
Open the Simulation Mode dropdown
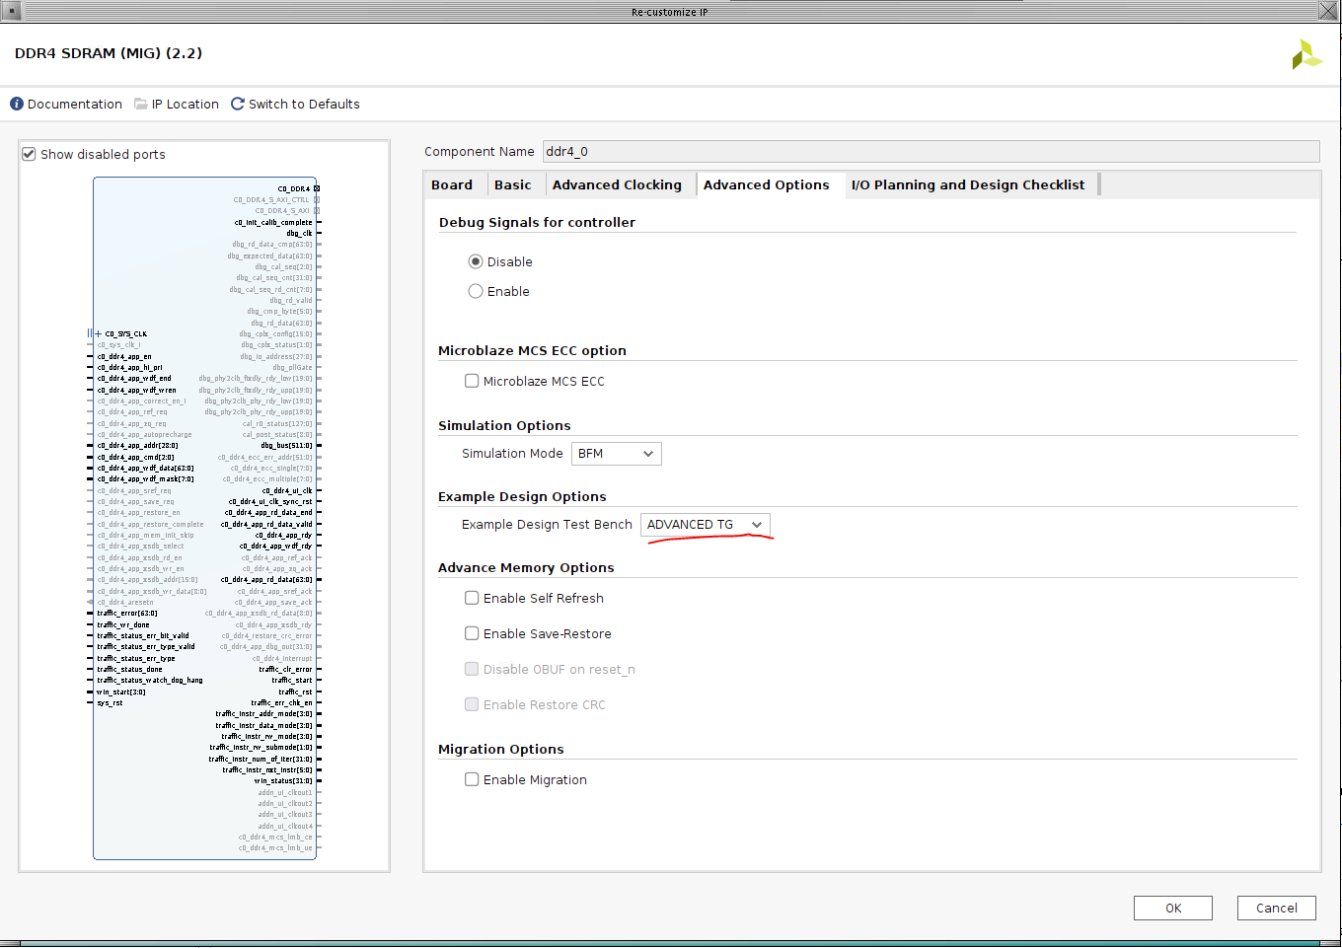[616, 454]
